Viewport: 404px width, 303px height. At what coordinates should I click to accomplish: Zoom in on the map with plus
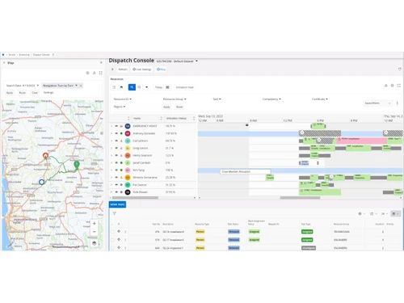95,224
